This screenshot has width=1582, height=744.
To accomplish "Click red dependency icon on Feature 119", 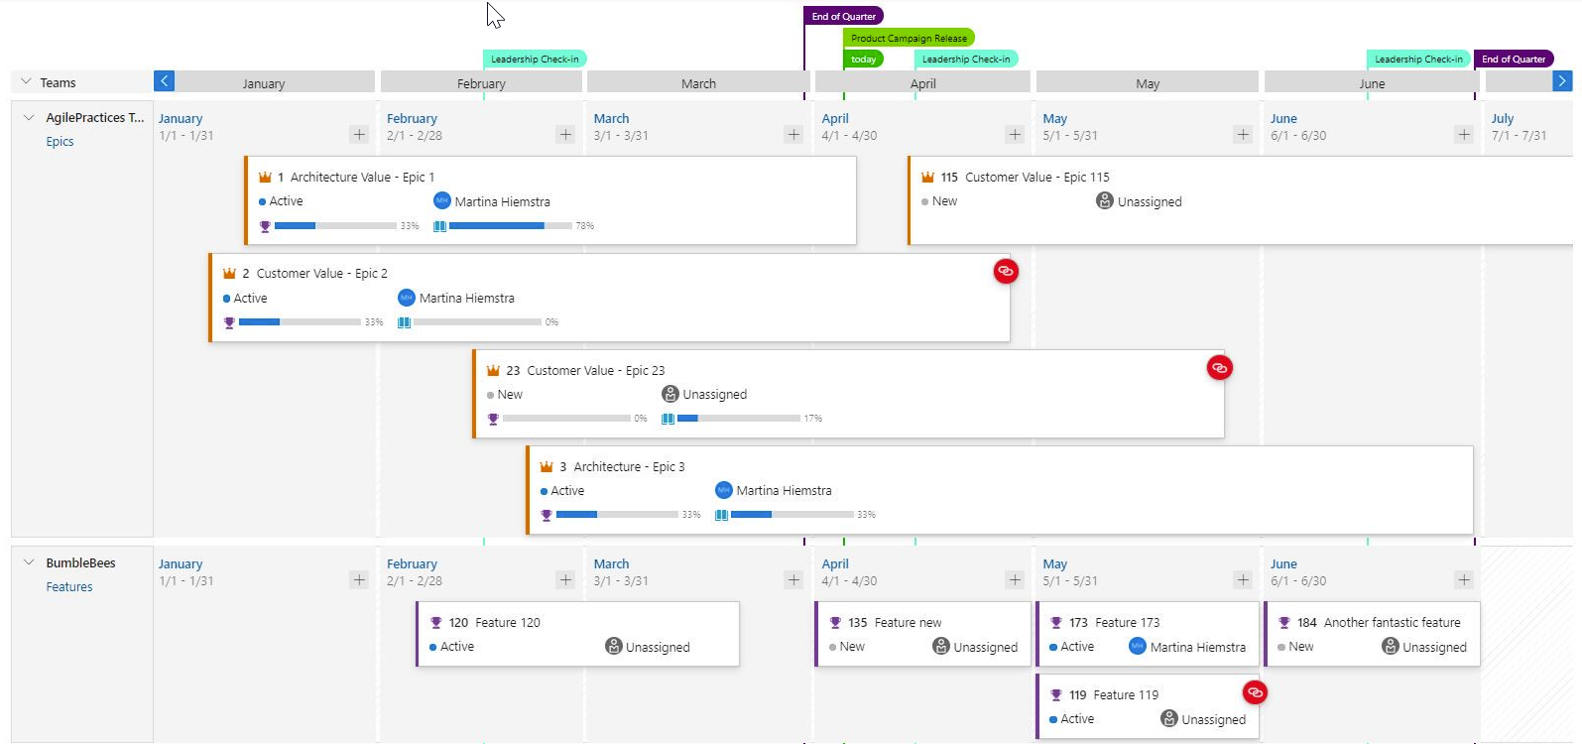I will click(x=1255, y=692).
